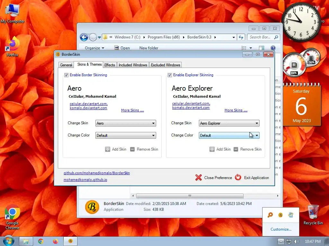This screenshot has width=329, height=246.
Task: Click Add Skin in border skin panel
Action: point(116,149)
